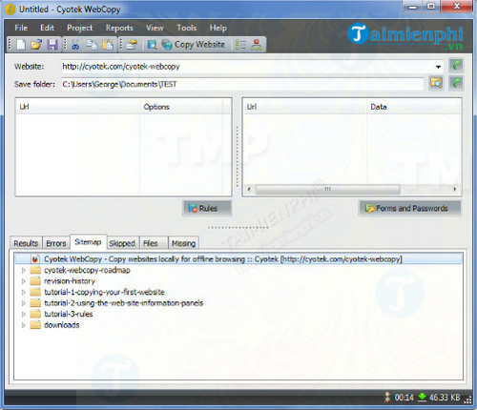
Task: Click the root page icon in sitemap
Action: (x=35, y=259)
